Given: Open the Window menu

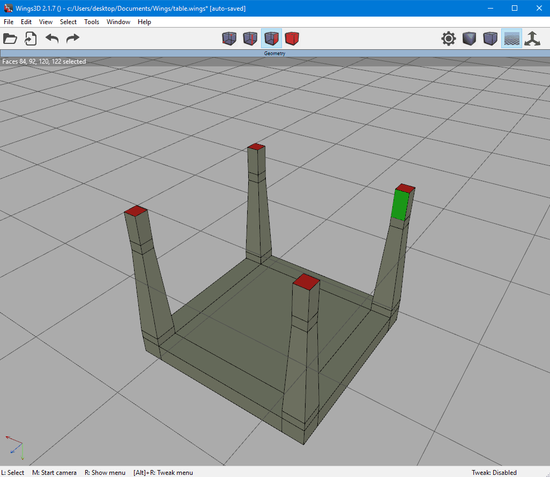Looking at the screenshot, I should (x=118, y=22).
